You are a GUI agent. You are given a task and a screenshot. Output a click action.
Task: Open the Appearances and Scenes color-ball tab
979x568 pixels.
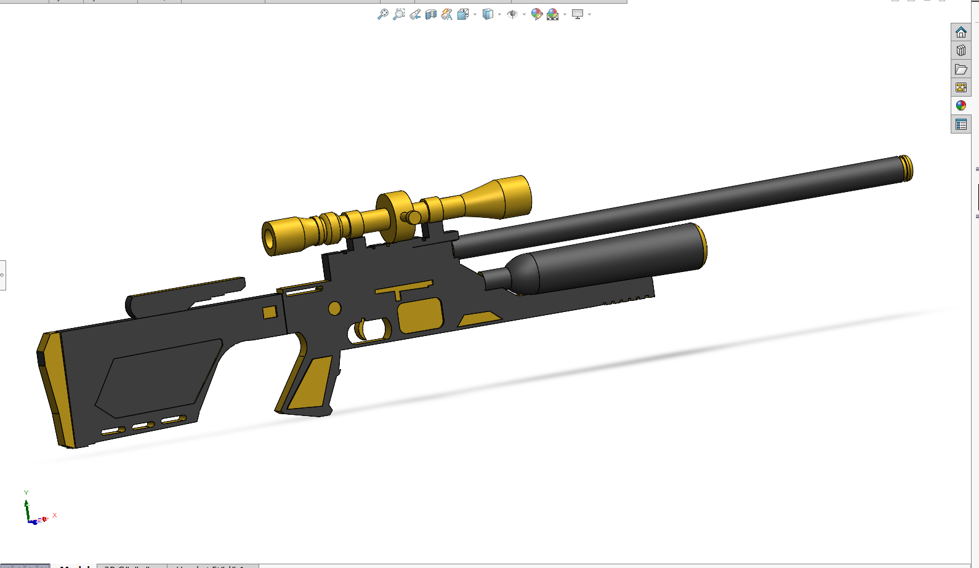coord(961,106)
